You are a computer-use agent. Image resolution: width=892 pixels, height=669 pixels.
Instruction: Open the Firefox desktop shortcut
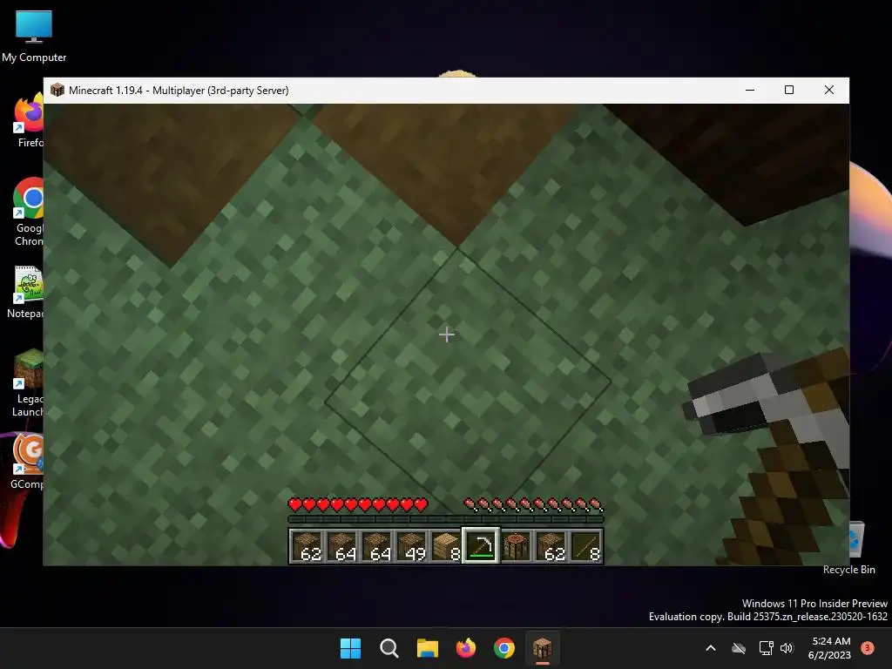pos(29,120)
